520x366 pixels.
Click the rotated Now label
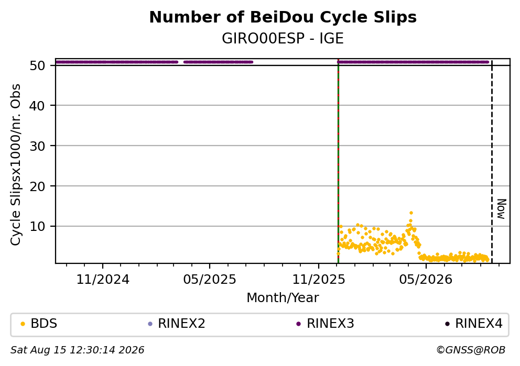pos(501,209)
